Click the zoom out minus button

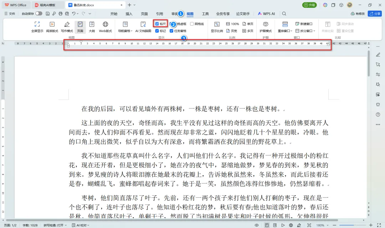[334, 225]
